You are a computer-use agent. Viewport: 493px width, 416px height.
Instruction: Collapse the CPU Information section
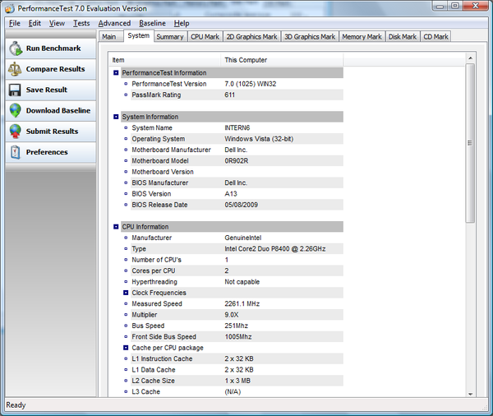(116, 227)
